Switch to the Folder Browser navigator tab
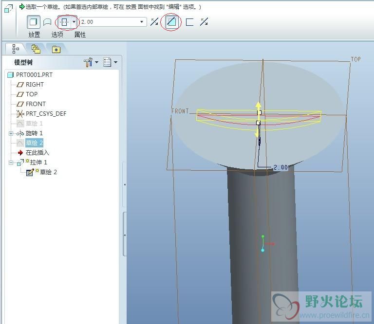 coord(36,49)
